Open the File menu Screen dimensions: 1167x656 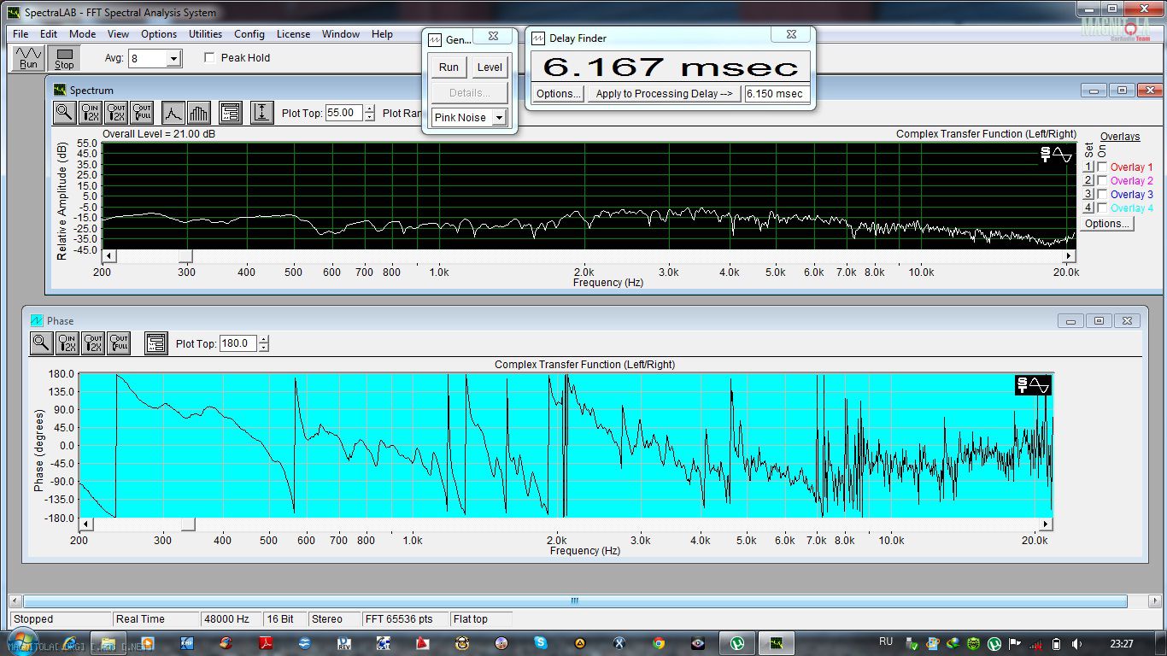pos(21,34)
